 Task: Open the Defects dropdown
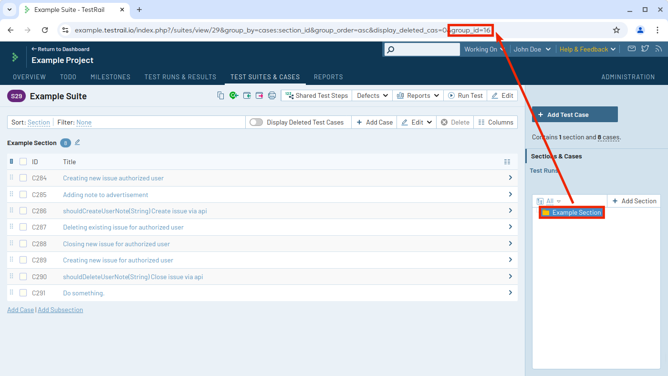tap(372, 95)
